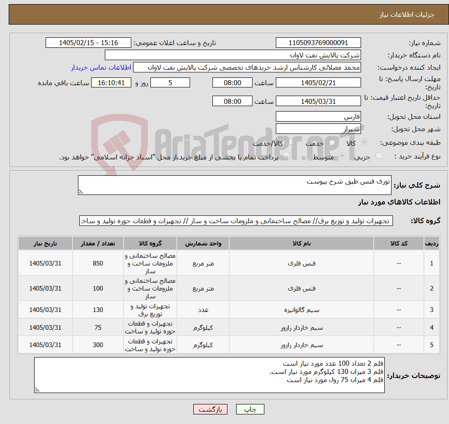Click group تجهیزات تولید و توزیع برق cell
Image resolution: width=449 pixels, height=424 pixels.
click(150, 310)
